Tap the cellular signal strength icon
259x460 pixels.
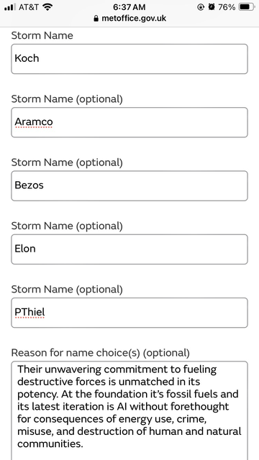click(x=10, y=7)
